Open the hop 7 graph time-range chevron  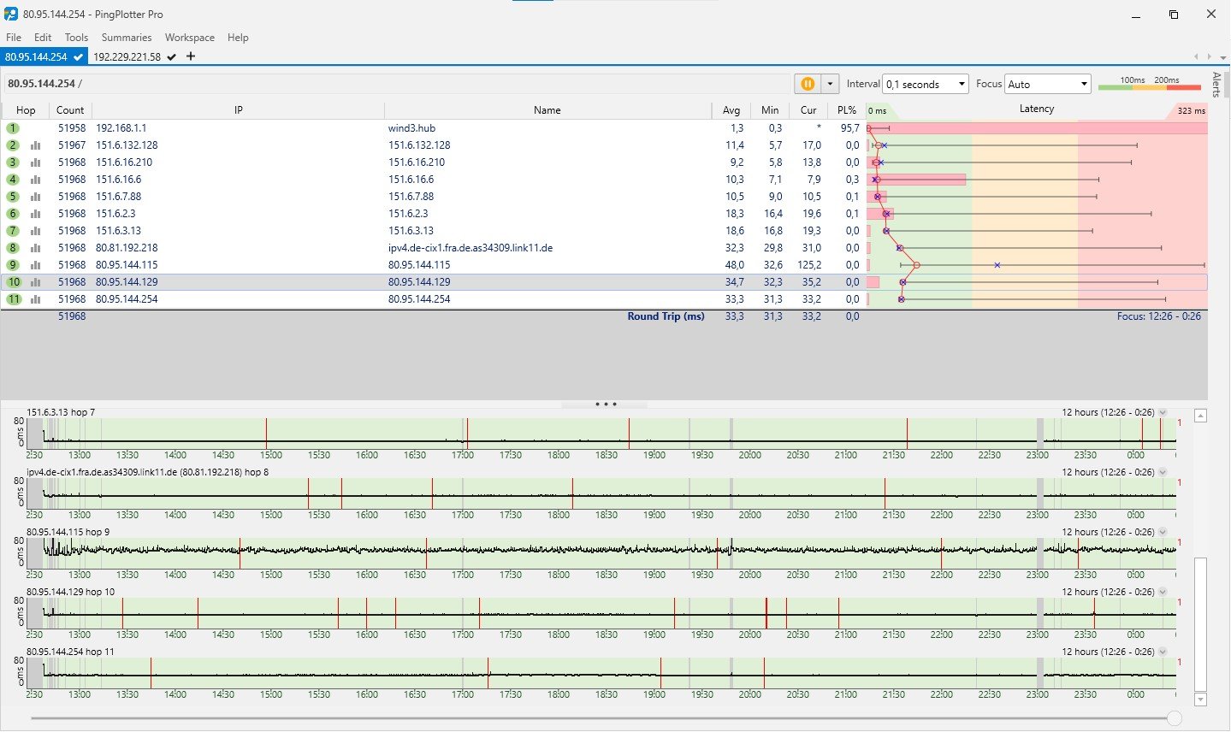pyautogui.click(x=1163, y=413)
